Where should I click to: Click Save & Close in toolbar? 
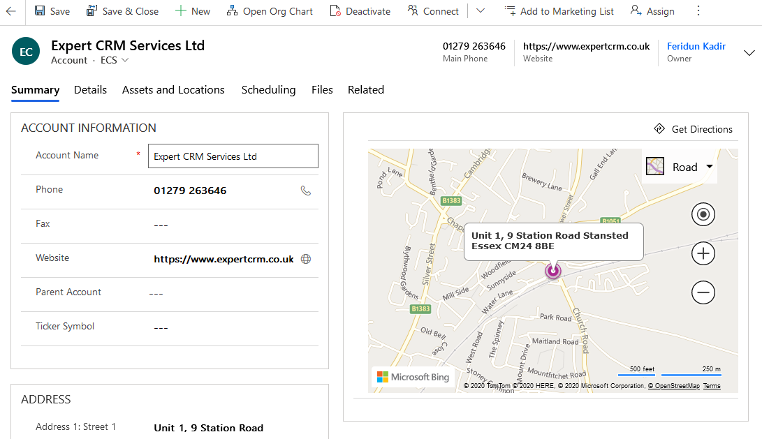coord(122,11)
